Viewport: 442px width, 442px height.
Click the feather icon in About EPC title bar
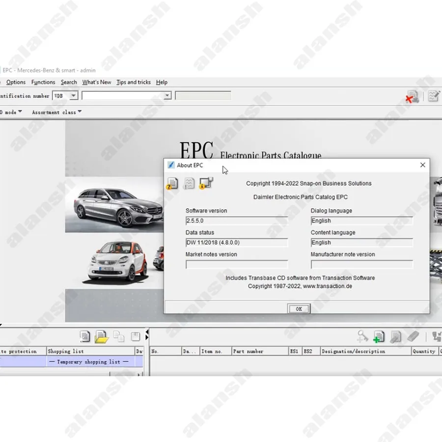pyautogui.click(x=171, y=165)
